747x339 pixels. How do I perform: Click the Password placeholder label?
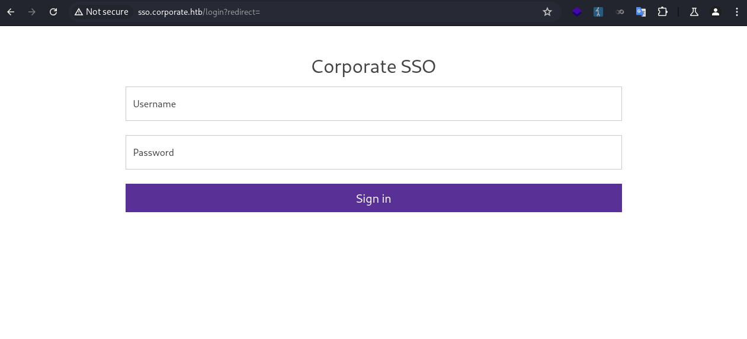[153, 152]
